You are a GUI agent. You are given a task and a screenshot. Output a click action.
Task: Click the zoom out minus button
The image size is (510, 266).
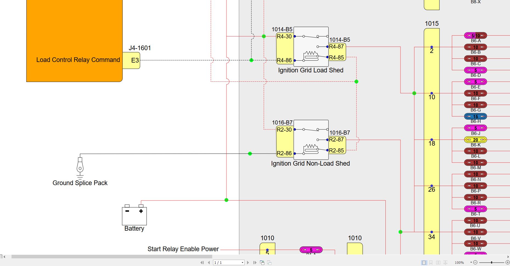pos(475,262)
